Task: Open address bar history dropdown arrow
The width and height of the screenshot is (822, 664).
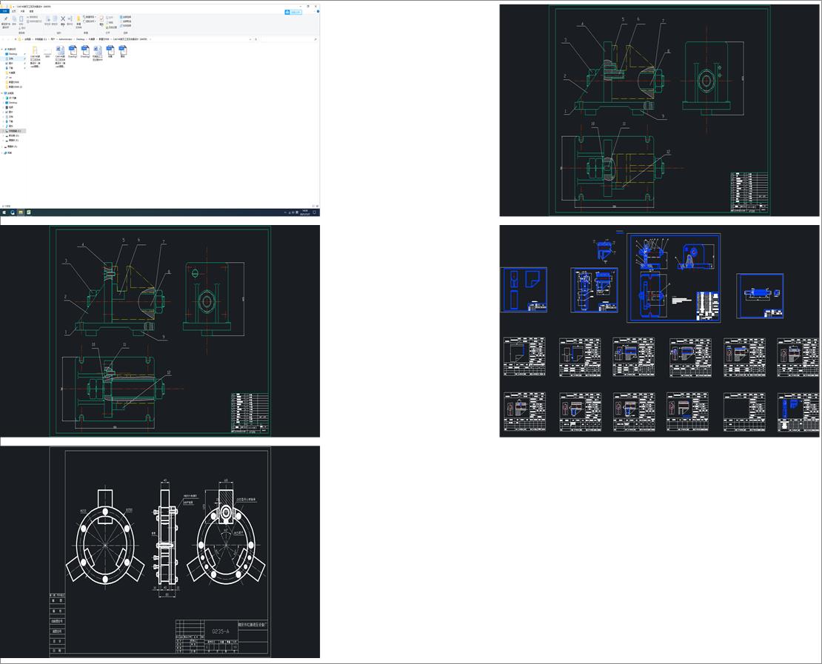Action: [x=250, y=39]
